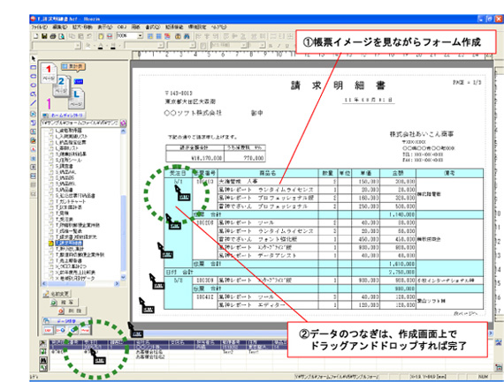Select the highlighted T_請求明細書 tree item

(68, 243)
